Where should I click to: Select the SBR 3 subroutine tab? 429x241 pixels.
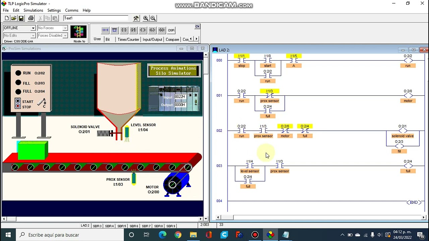point(97,226)
